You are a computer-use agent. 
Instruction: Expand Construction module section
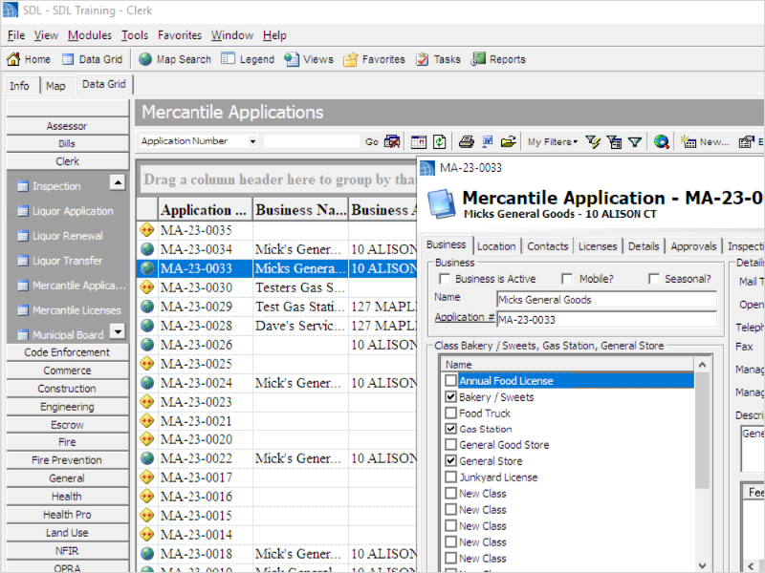(67, 389)
